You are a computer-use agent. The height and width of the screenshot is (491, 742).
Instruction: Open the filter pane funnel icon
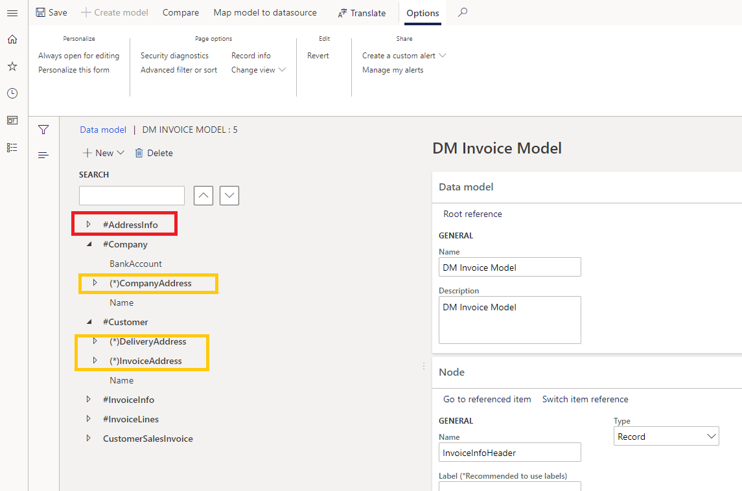point(43,130)
